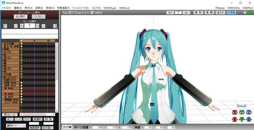Click frame 10 on timeline ruler
254x130 pixels.
48,40
